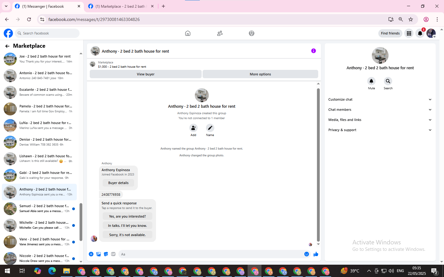
Task: Open the emoji picker in message box
Action: coord(306,254)
